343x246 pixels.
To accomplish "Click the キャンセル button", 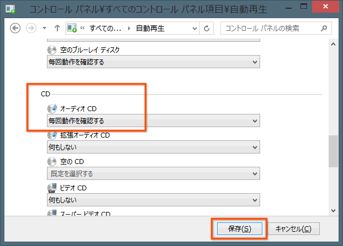I will (x=293, y=228).
